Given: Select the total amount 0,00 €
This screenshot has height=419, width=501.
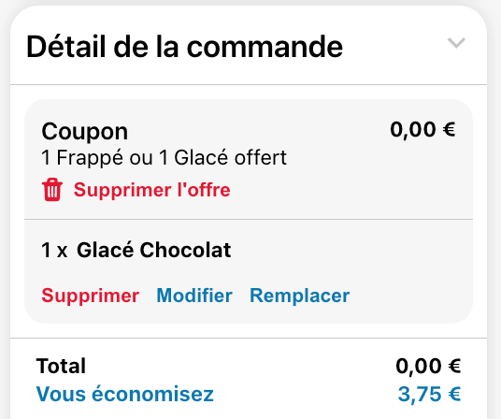Looking at the screenshot, I should click(428, 366).
